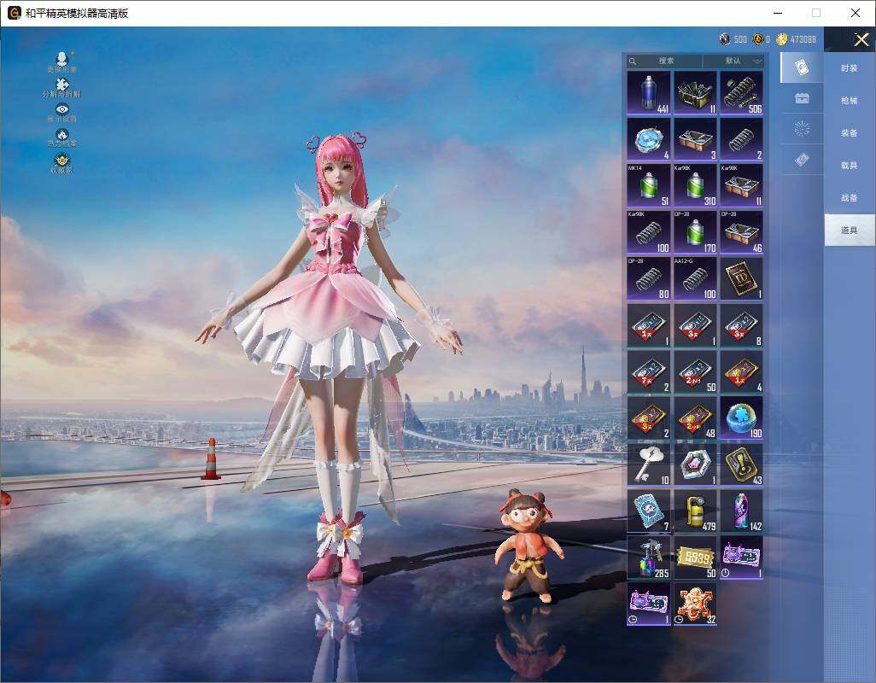Select the gold ID card item
876x683 pixels.
point(741,278)
